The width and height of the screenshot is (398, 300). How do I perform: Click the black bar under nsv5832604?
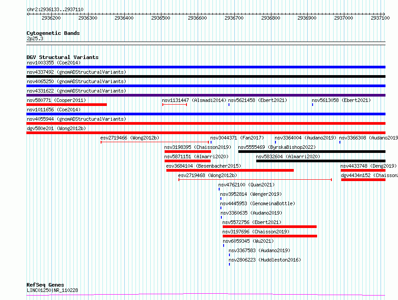[321, 161]
